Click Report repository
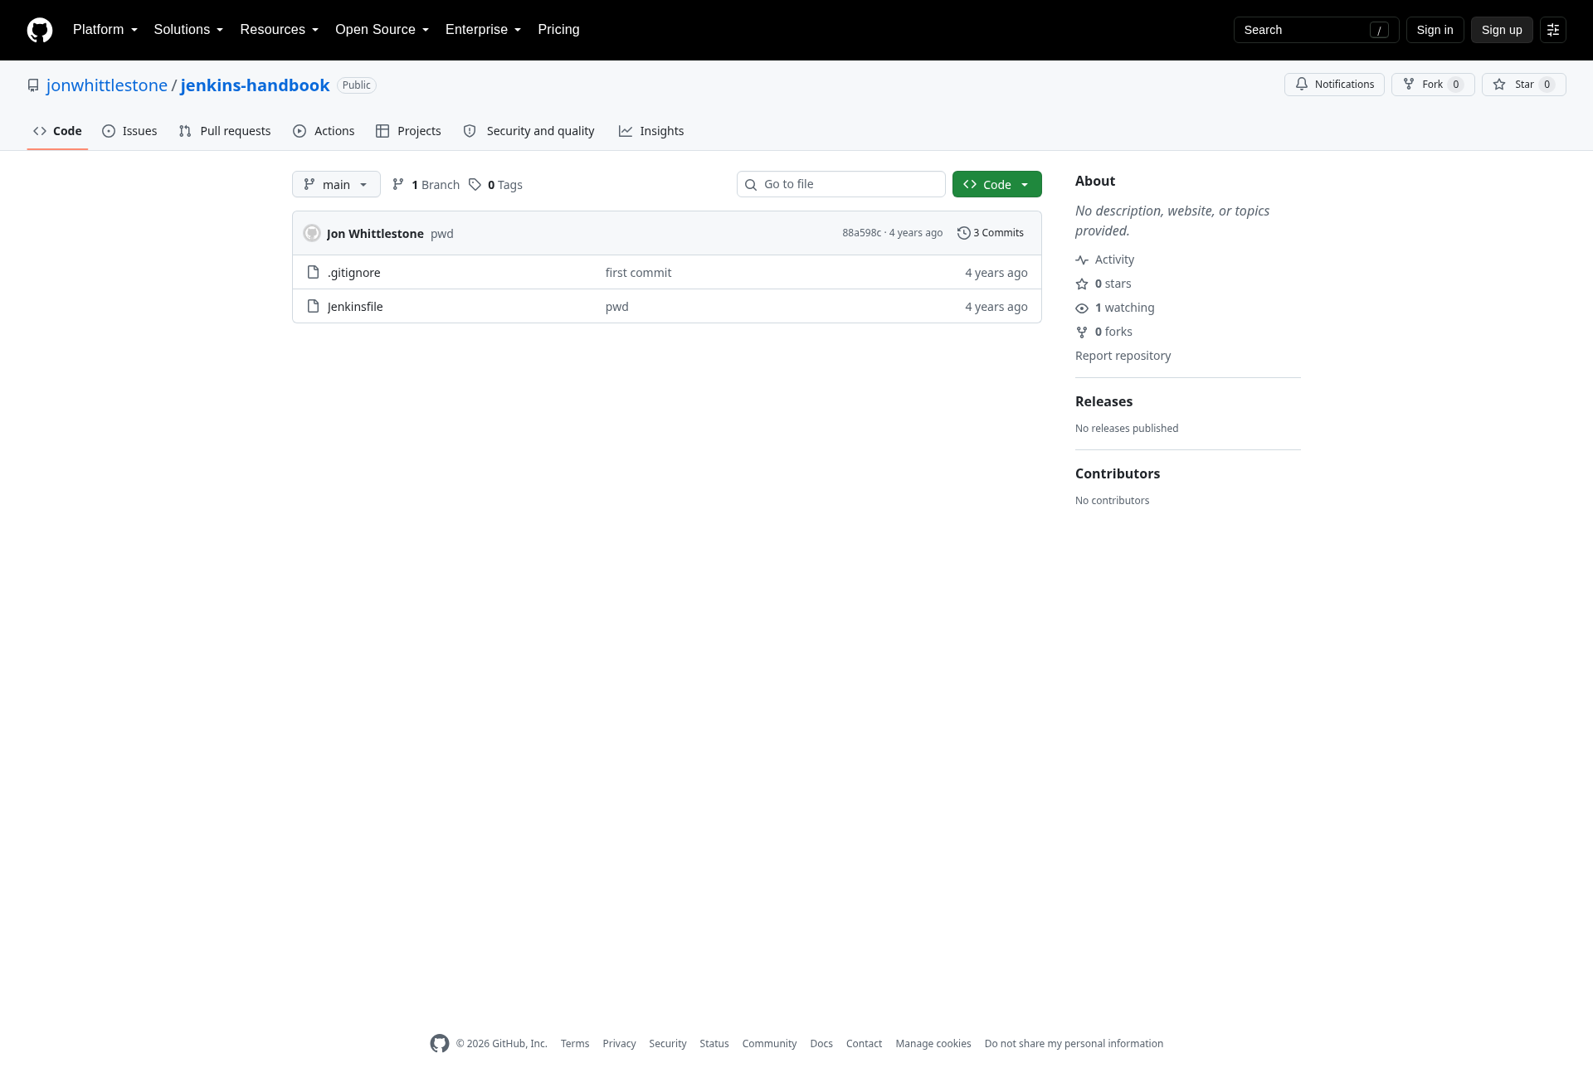Image resolution: width=1593 pixels, height=1087 pixels. point(1123,356)
